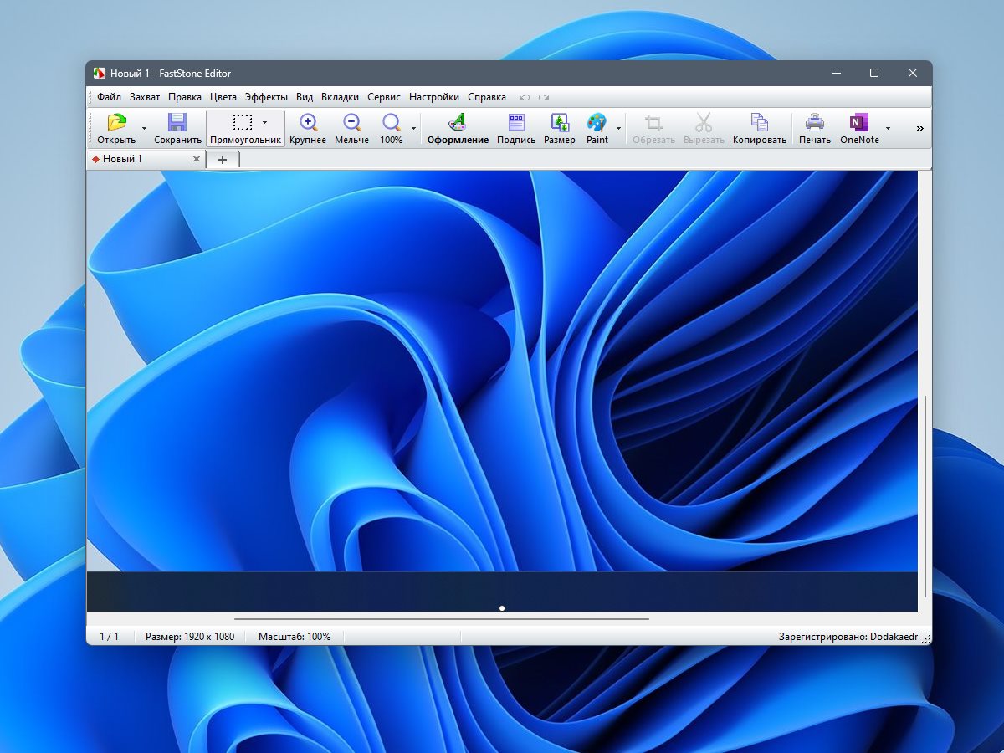Screen dimensions: 1004x753
Task: Expand the dropdown arrow next to Открыть
Action: click(x=144, y=129)
